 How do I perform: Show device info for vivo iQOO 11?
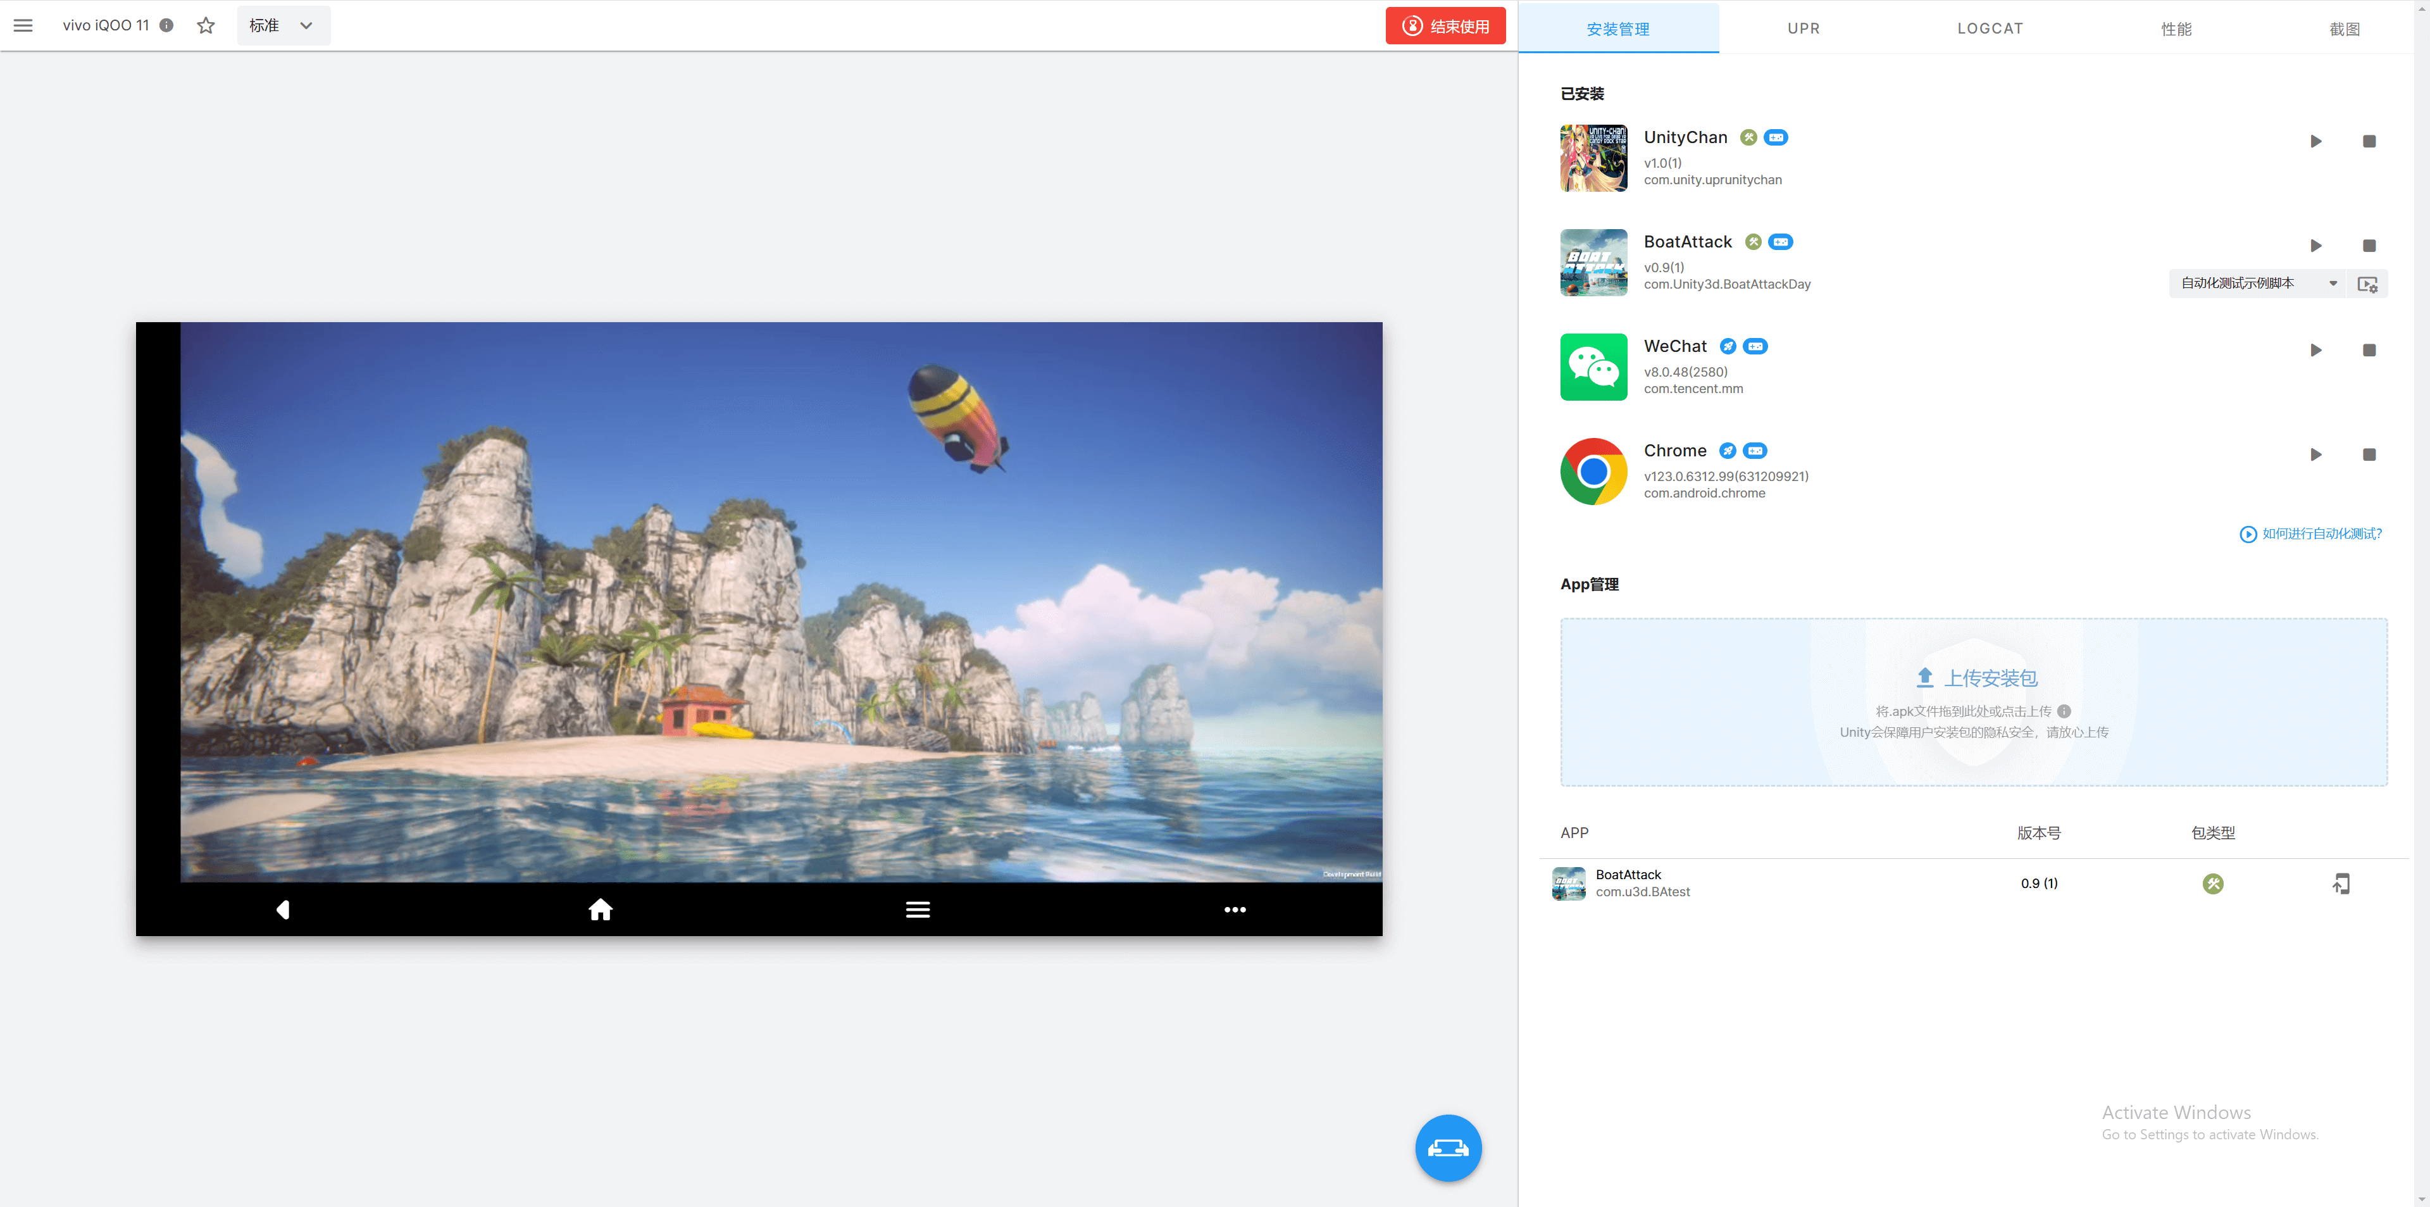click(x=167, y=25)
